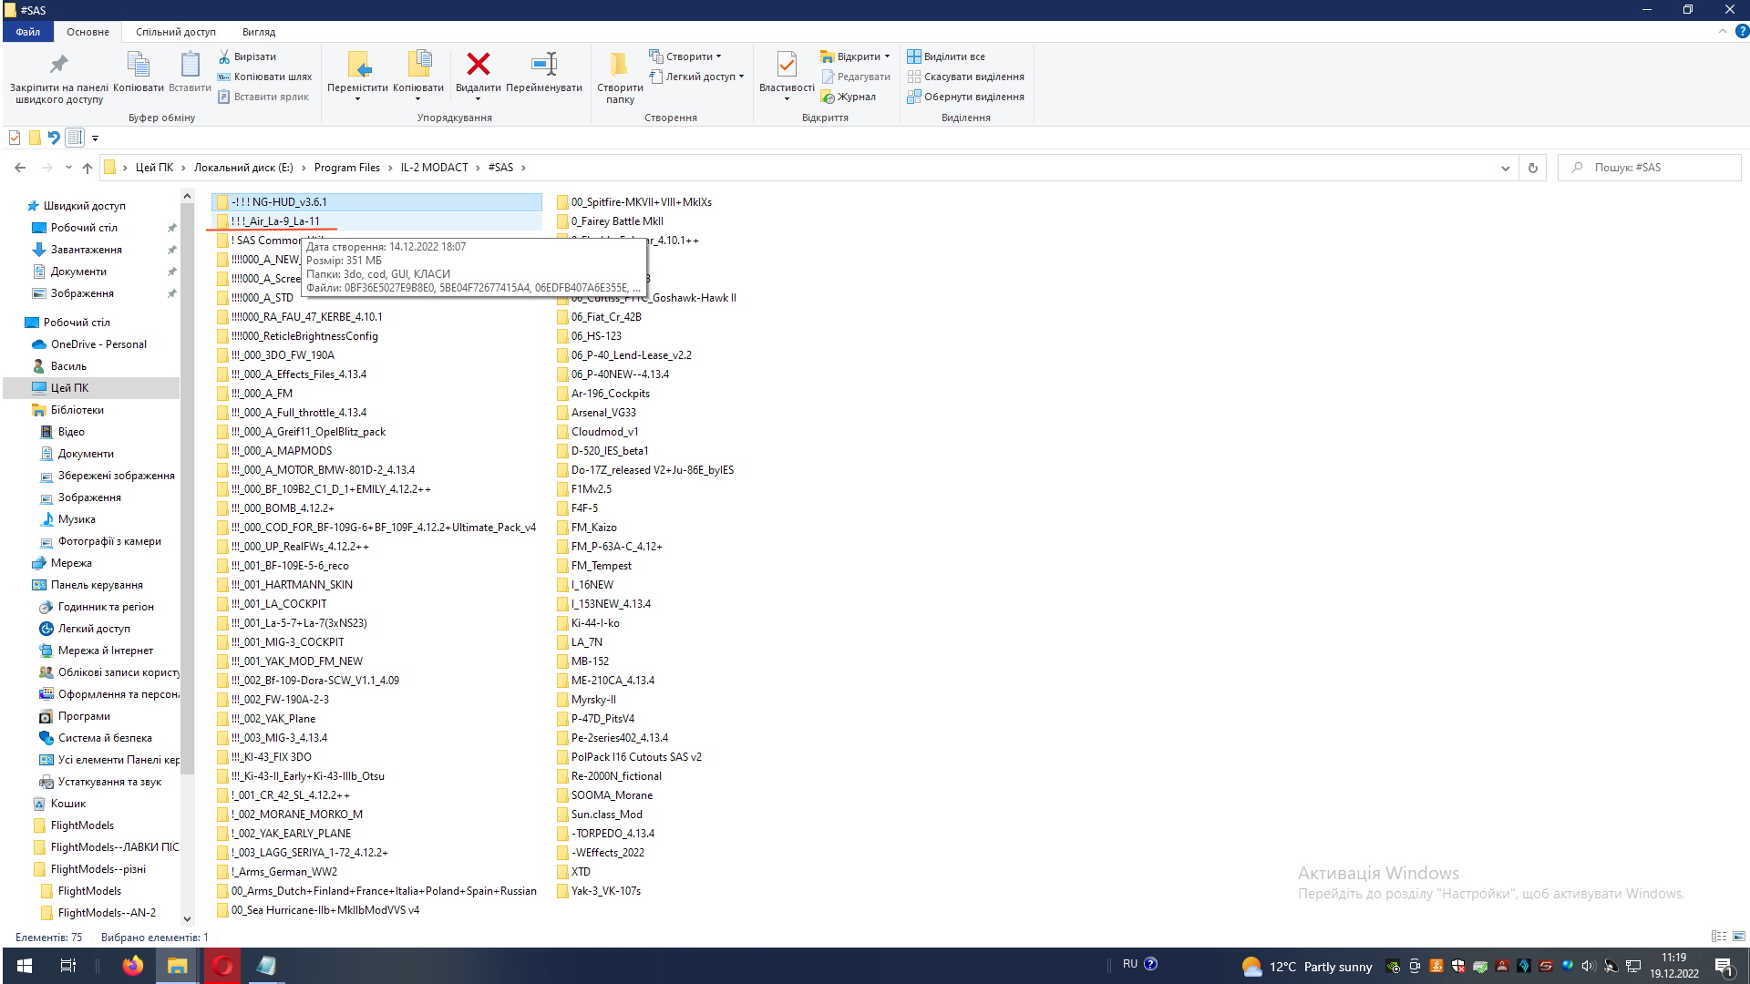Viewport: 1750px width, 984px height.
Task: Click the Rename (Перейменувати) ribbon icon
Action: [543, 66]
